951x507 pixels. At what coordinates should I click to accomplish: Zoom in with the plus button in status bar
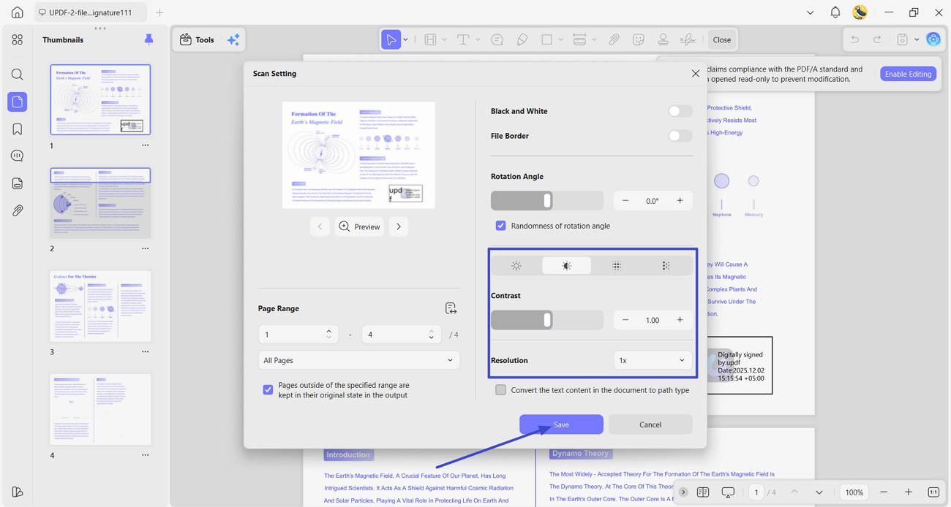pos(909,492)
